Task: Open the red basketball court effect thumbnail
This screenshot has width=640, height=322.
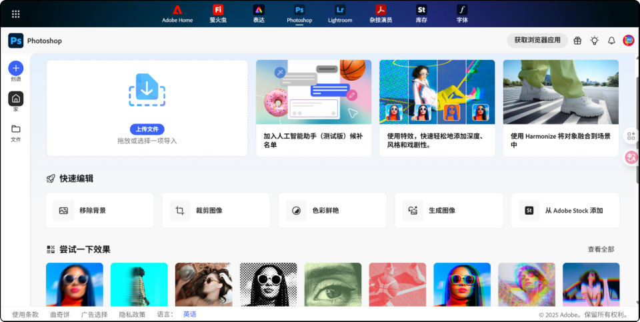Action: [397, 285]
